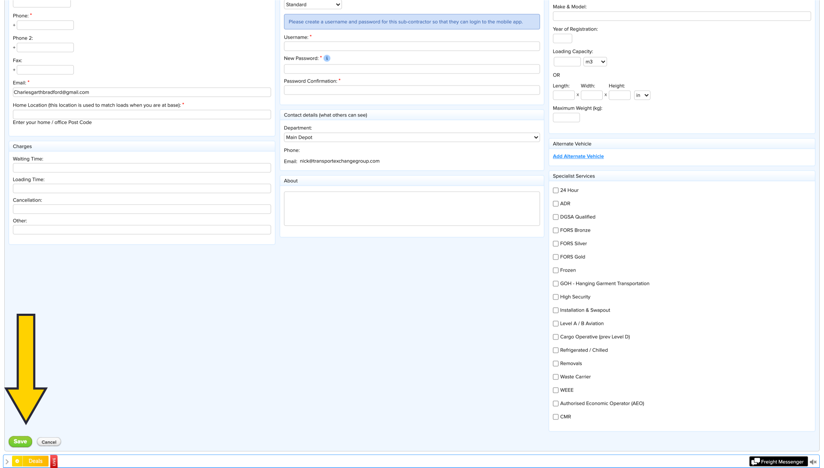Tick the Frozen checkbox
824x468 pixels.
pos(555,270)
